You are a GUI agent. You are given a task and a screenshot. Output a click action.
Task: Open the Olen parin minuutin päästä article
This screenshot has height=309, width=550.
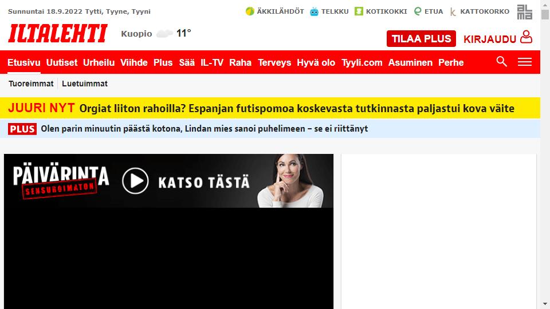point(205,129)
